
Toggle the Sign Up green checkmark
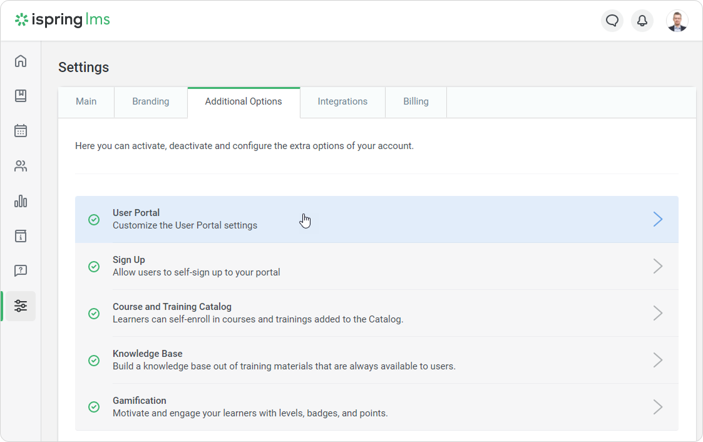tap(94, 267)
